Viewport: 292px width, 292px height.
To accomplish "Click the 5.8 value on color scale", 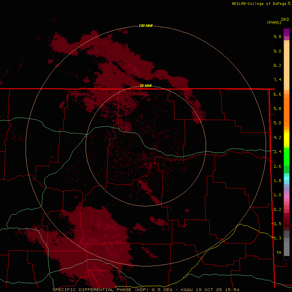I will pyautogui.click(x=277, y=109).
